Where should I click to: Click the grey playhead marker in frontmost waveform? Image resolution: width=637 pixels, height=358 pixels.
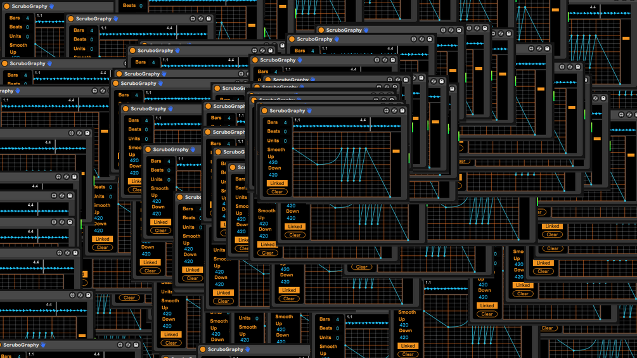click(x=371, y=124)
